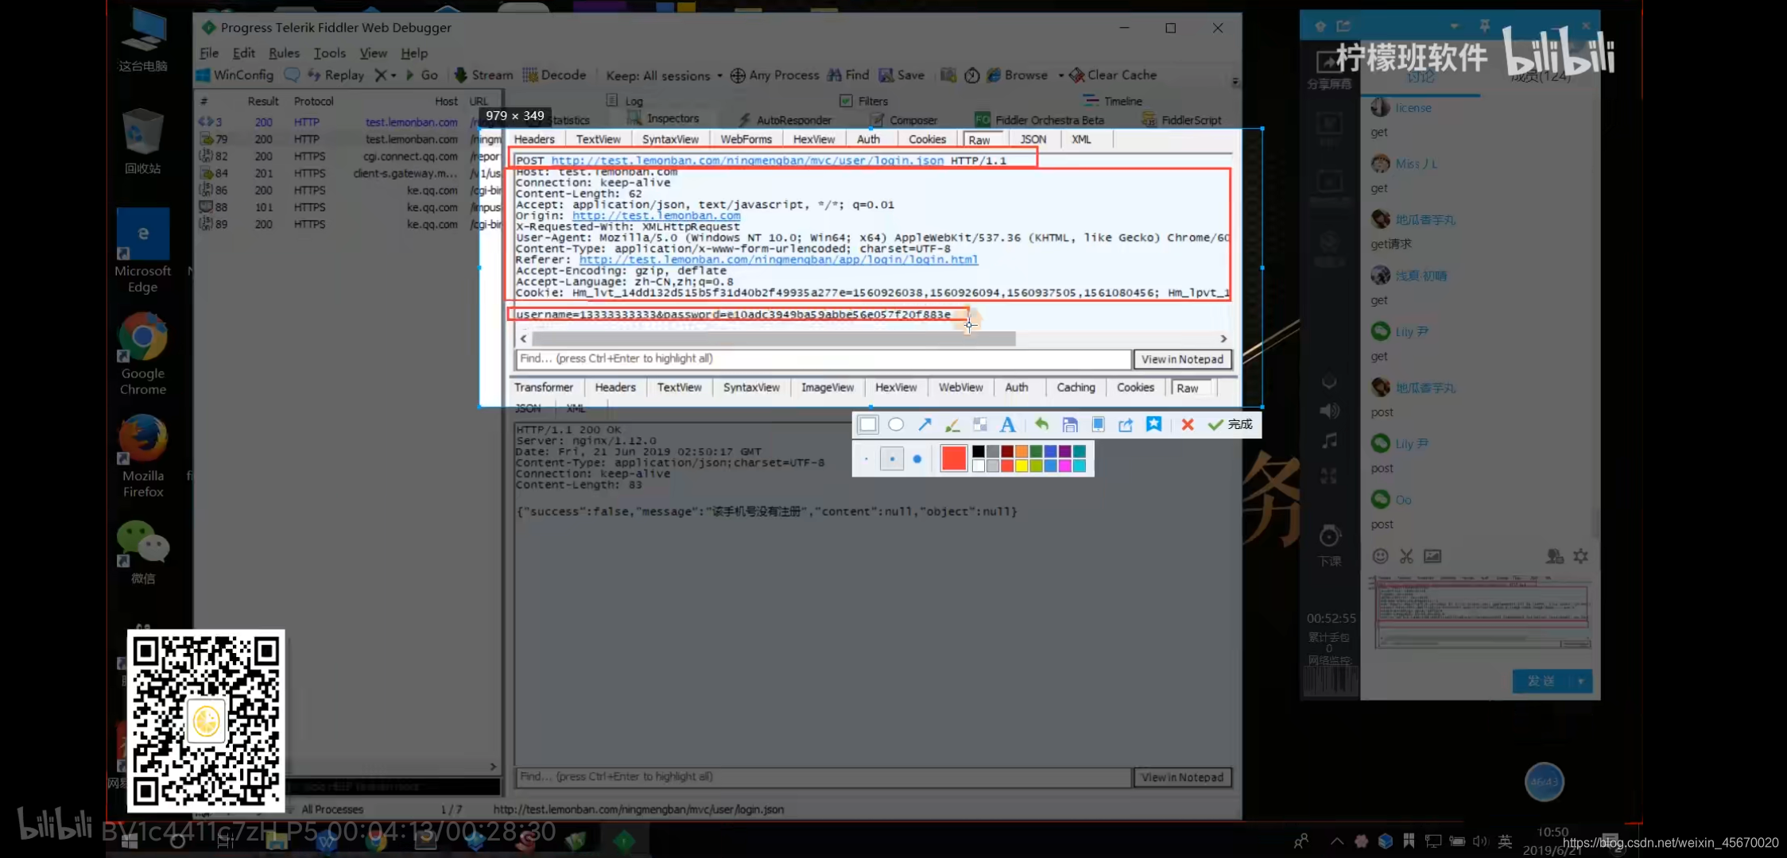The image size is (1787, 858).
Task: Select the mosaic blur tool
Action: click(980, 425)
